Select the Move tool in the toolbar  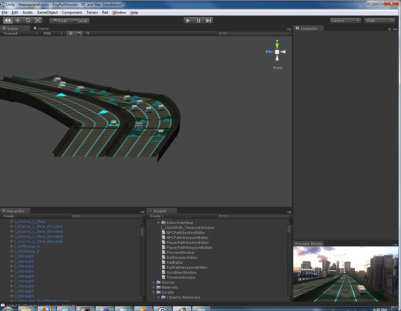(17, 20)
